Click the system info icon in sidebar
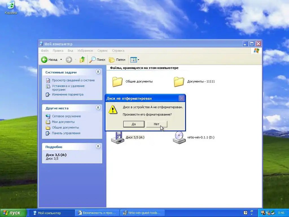 click(x=48, y=80)
